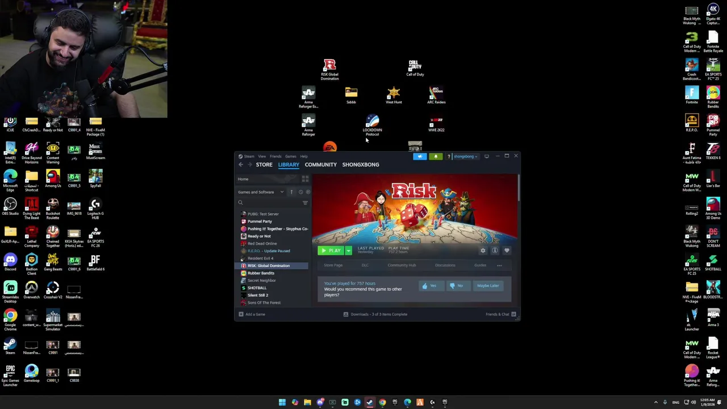
Task: Open Friends & Chat
Action: (x=500, y=314)
